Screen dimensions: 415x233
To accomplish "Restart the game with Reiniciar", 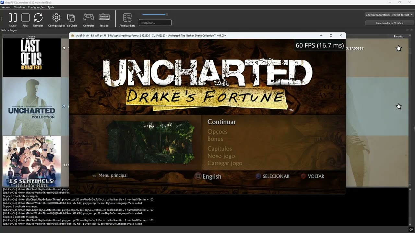I will [38, 17].
